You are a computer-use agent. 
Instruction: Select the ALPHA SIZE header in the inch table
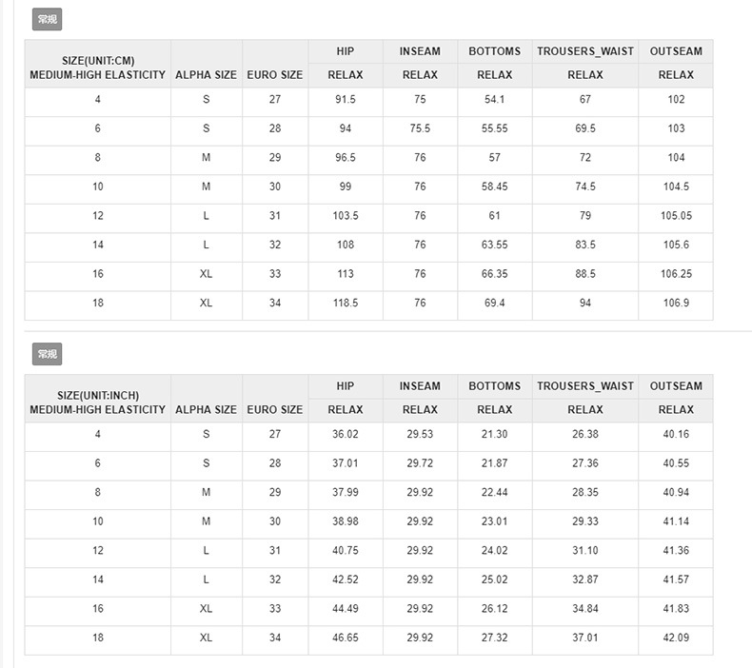click(x=207, y=410)
